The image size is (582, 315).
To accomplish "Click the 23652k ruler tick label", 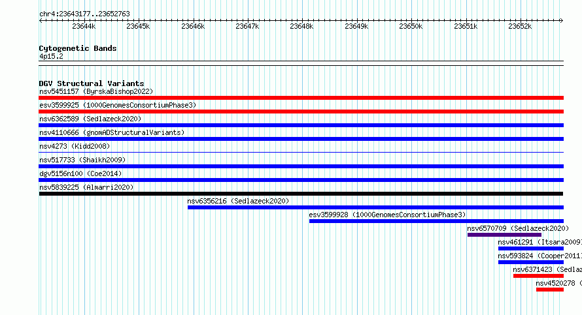I will point(520,26).
